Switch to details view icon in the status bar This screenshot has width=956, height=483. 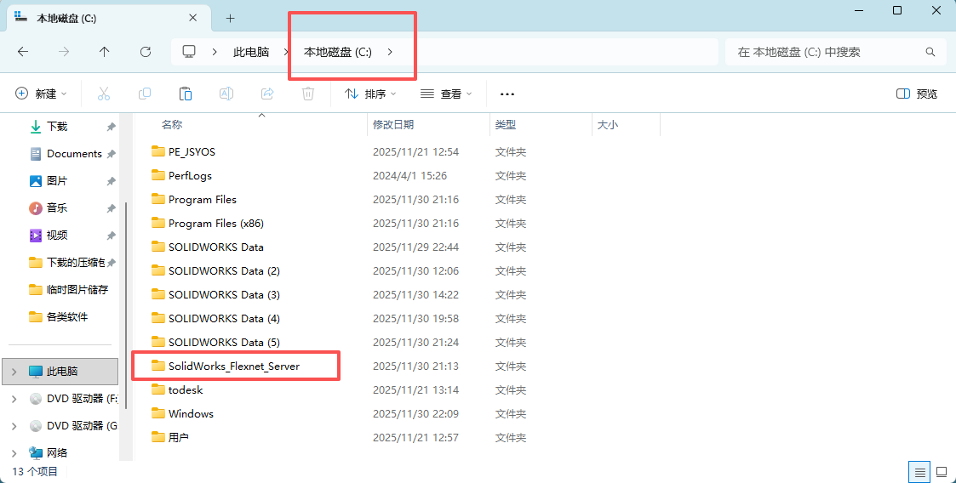coord(919,472)
